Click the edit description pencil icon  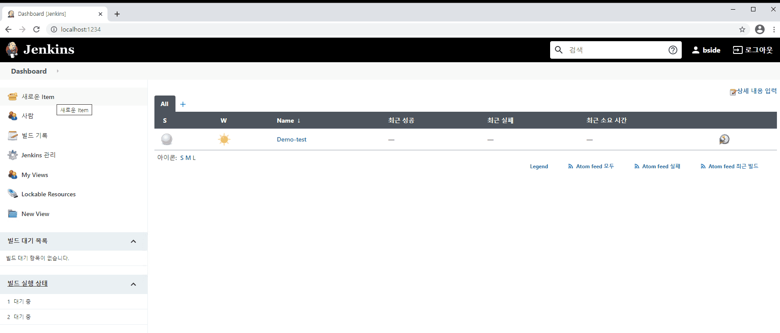(733, 92)
